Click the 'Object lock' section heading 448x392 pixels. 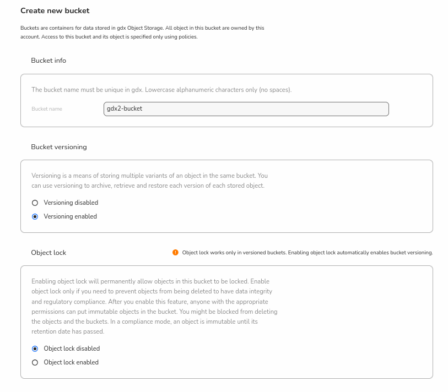[48, 253]
